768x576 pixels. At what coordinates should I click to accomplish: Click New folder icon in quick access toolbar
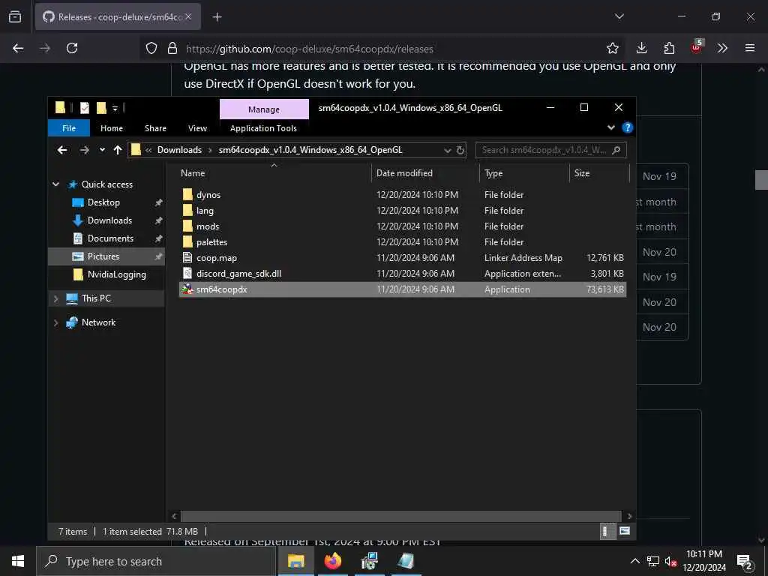click(101, 108)
